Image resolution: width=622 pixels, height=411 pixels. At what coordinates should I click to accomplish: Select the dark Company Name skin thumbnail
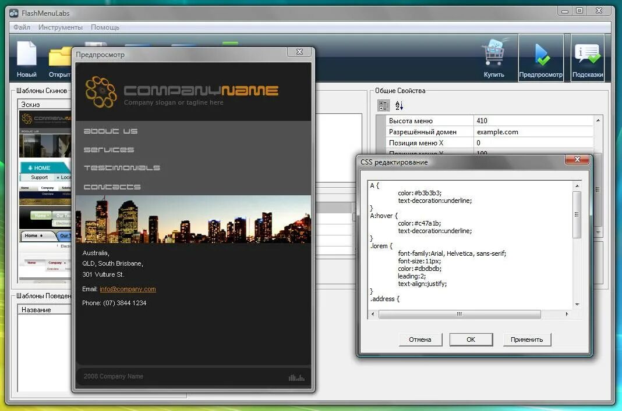(x=45, y=134)
